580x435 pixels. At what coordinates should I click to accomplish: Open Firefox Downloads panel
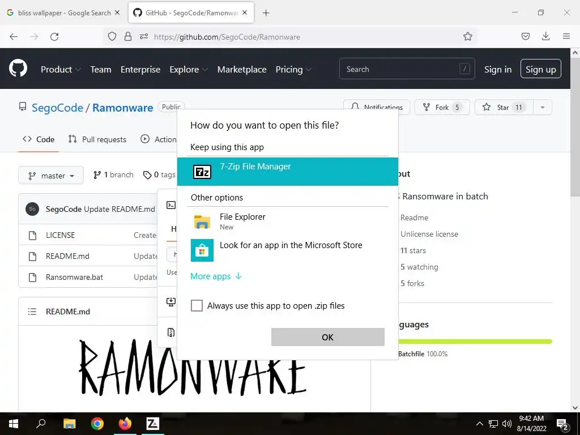click(x=545, y=36)
